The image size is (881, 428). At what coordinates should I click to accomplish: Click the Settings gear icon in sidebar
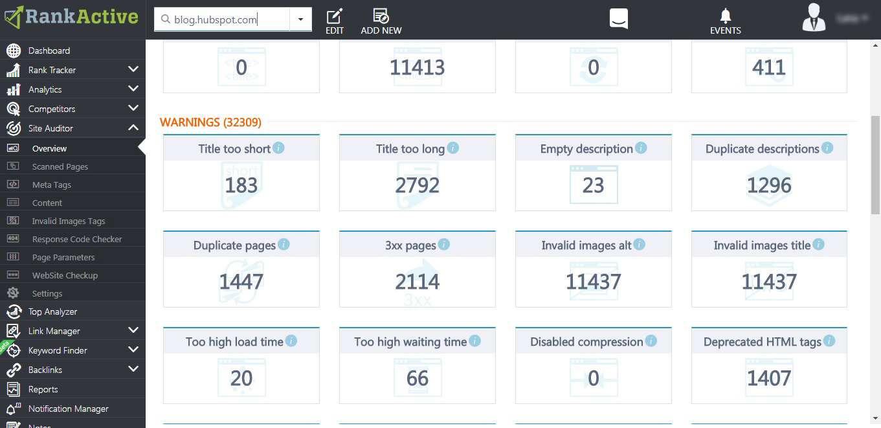[13, 293]
